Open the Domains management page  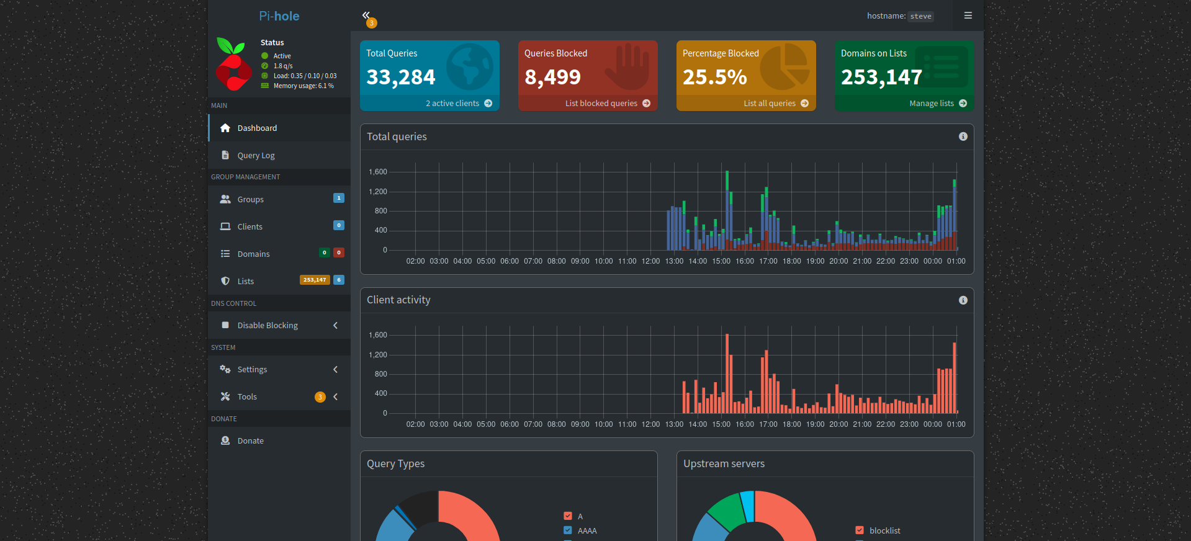(279, 254)
